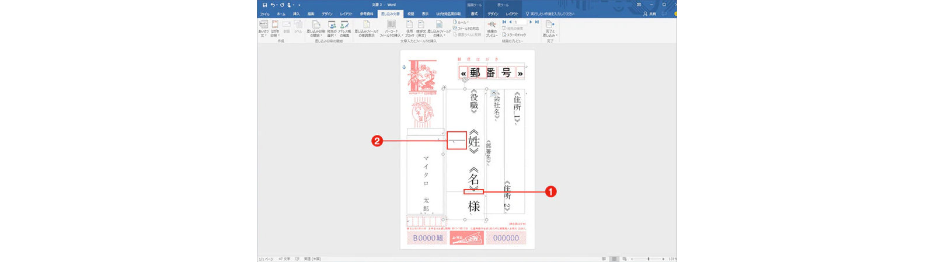Open the 差し込み印刷の開始 start mail merge menu
Viewport: 934px width, 262px height.
click(x=316, y=29)
